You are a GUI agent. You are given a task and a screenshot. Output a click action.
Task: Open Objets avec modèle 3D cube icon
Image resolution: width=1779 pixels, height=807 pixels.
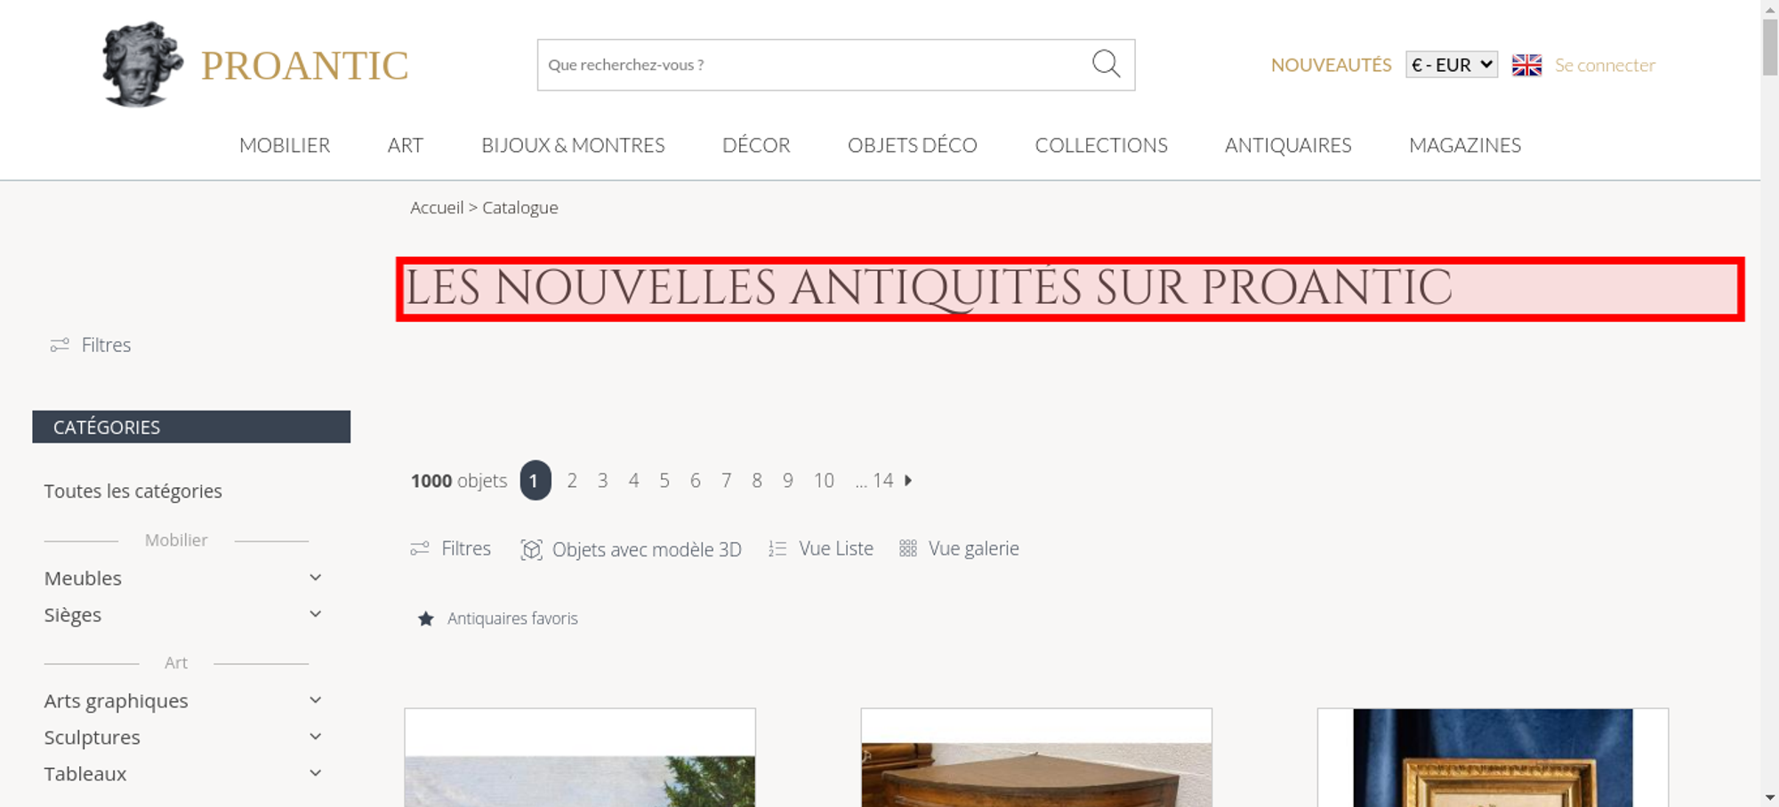click(x=531, y=549)
